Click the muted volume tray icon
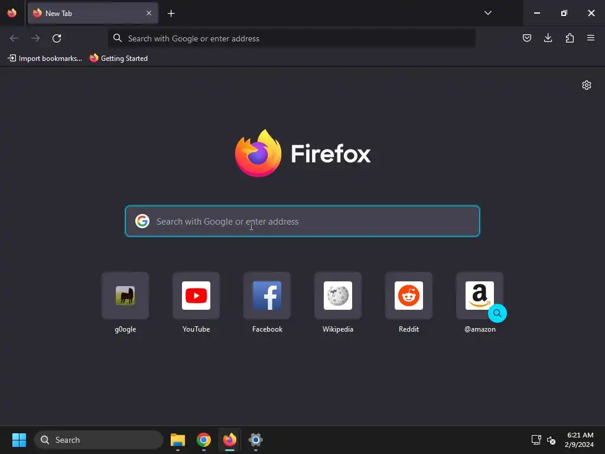 point(551,440)
